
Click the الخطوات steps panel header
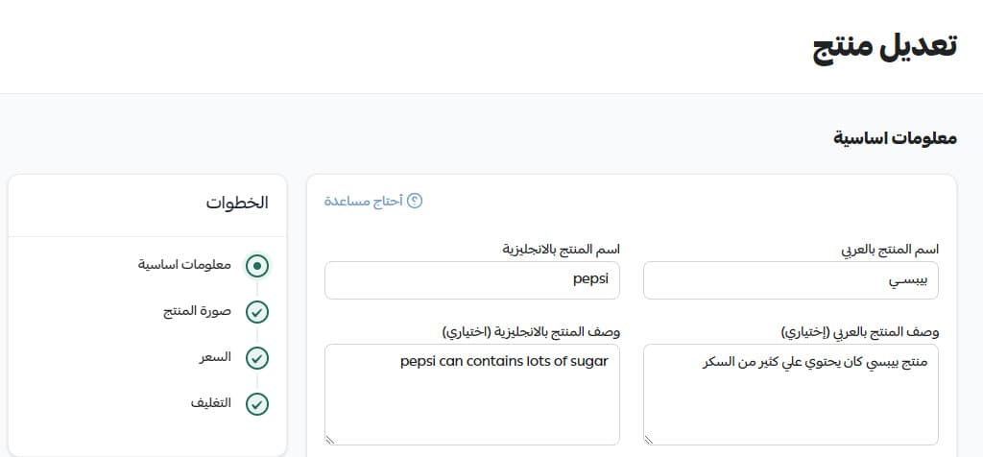click(236, 203)
